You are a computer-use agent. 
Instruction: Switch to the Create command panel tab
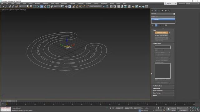coord(152,11)
